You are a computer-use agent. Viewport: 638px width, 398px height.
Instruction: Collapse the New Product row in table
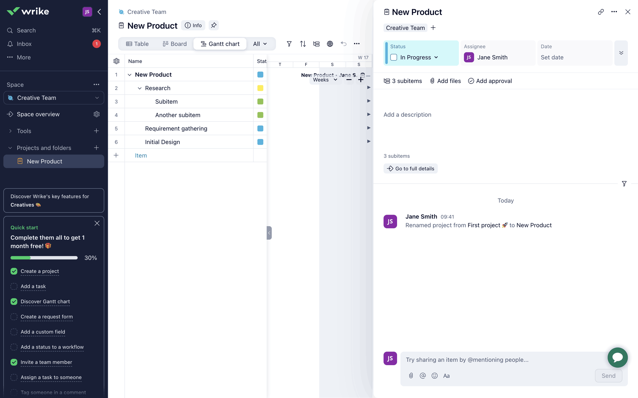(x=130, y=75)
